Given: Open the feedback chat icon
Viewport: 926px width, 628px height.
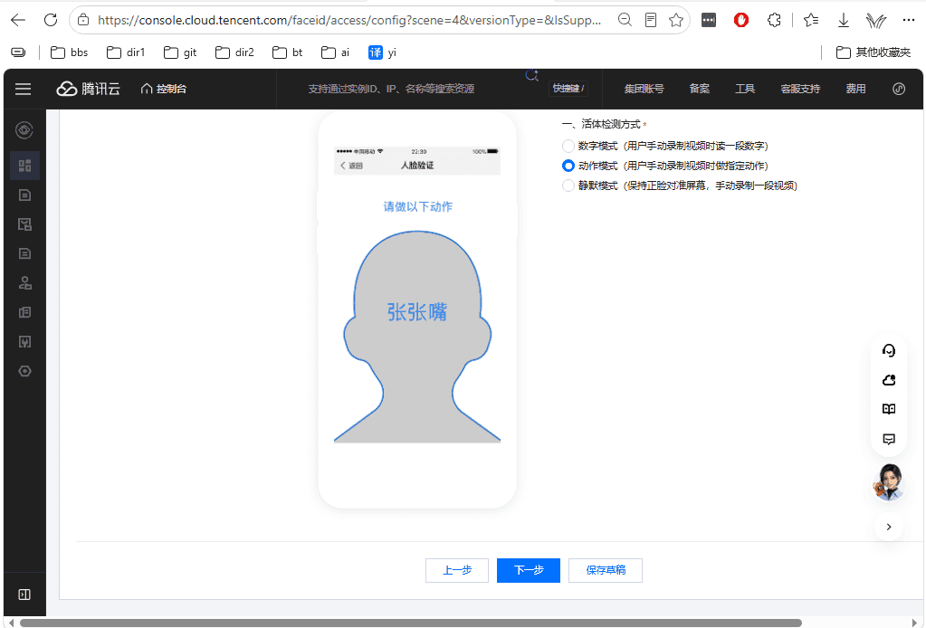Looking at the screenshot, I should pos(889,439).
